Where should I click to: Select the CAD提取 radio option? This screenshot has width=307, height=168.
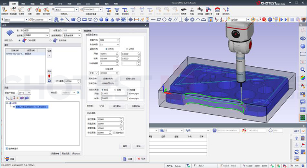(x=19, y=41)
